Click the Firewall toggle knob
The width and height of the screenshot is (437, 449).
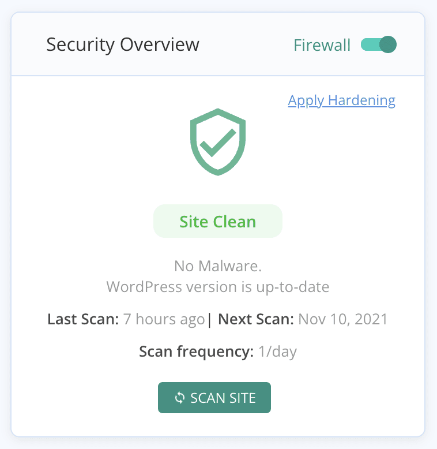388,45
